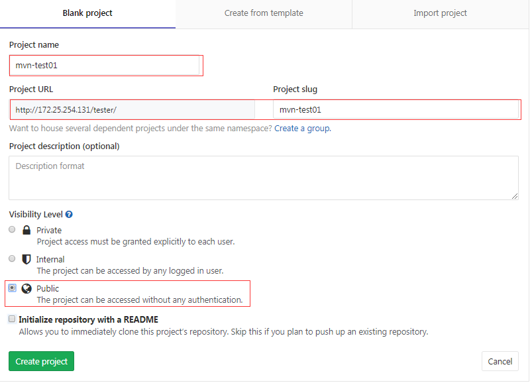Enable Initialize repository with a README checkbox
530x383 pixels.
pos(12,319)
